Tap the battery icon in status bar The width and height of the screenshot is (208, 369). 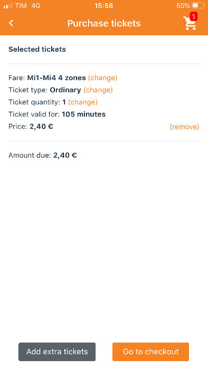click(198, 5)
